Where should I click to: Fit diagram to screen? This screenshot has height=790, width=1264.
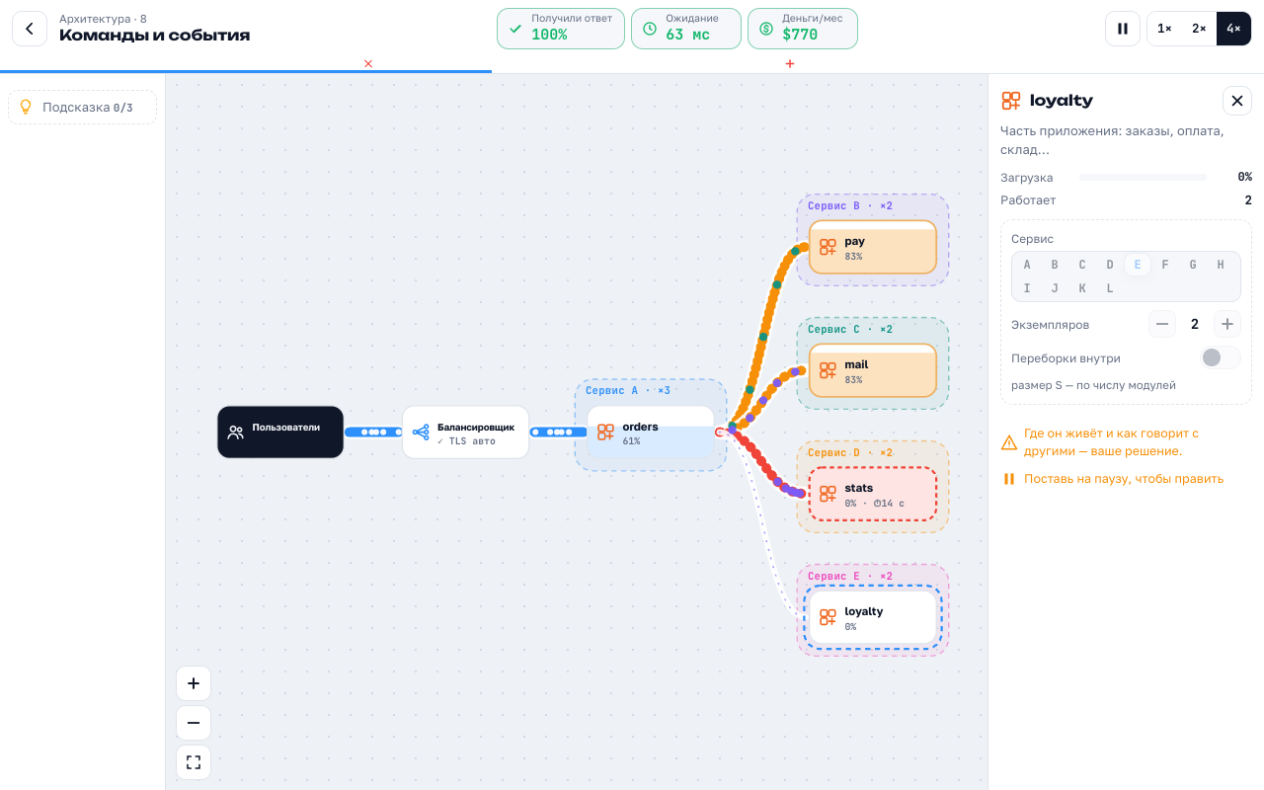click(x=194, y=762)
